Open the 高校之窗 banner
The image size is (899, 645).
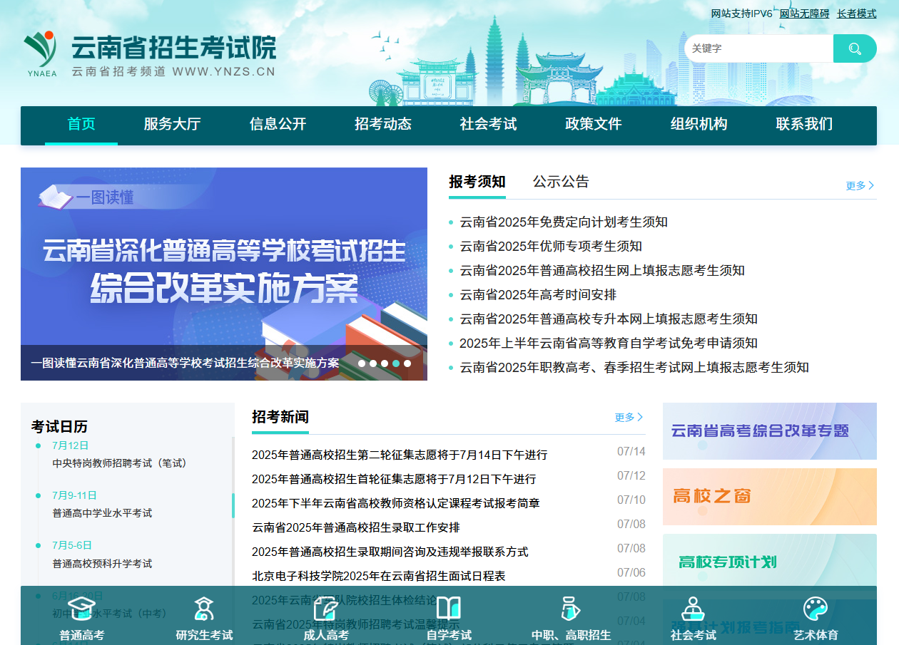click(x=769, y=497)
